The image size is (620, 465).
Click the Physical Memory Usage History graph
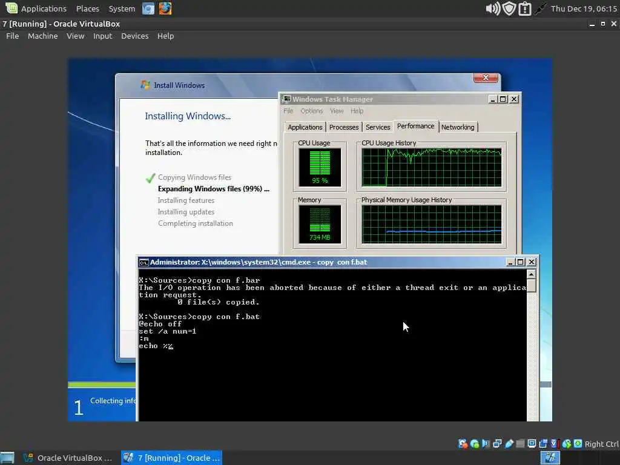click(431, 224)
